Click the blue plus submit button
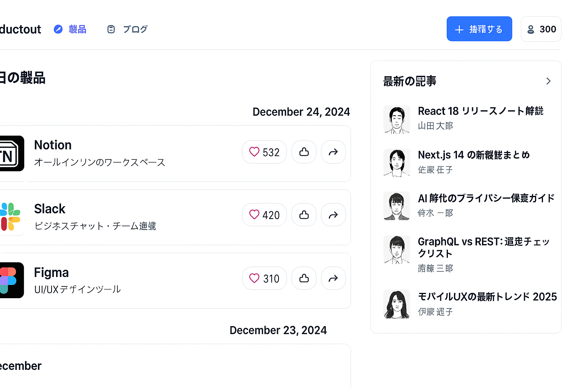 pyautogui.click(x=479, y=29)
